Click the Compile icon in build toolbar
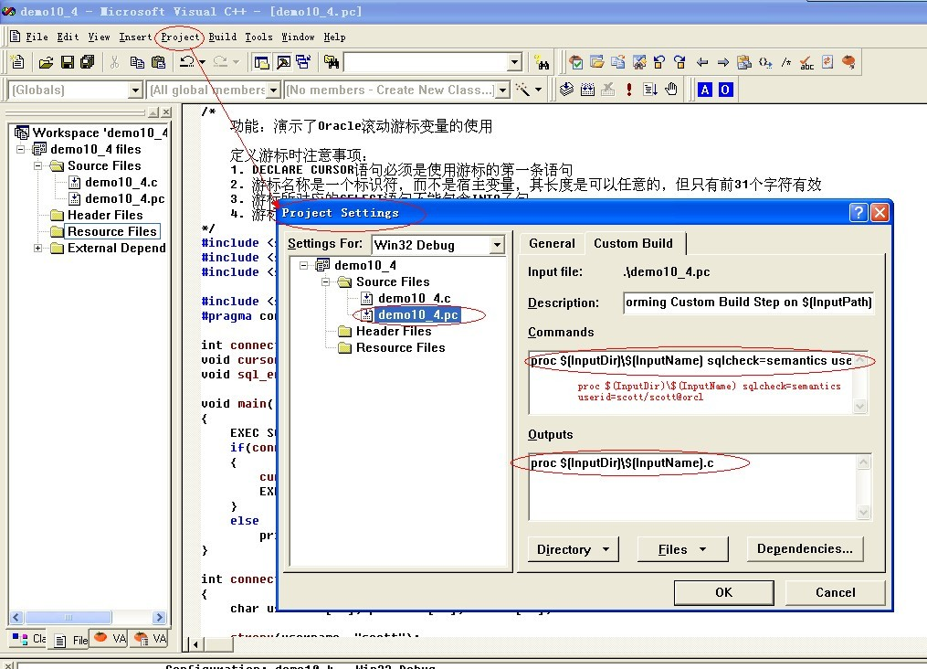Image resolution: width=927 pixels, height=669 pixels. click(x=566, y=90)
